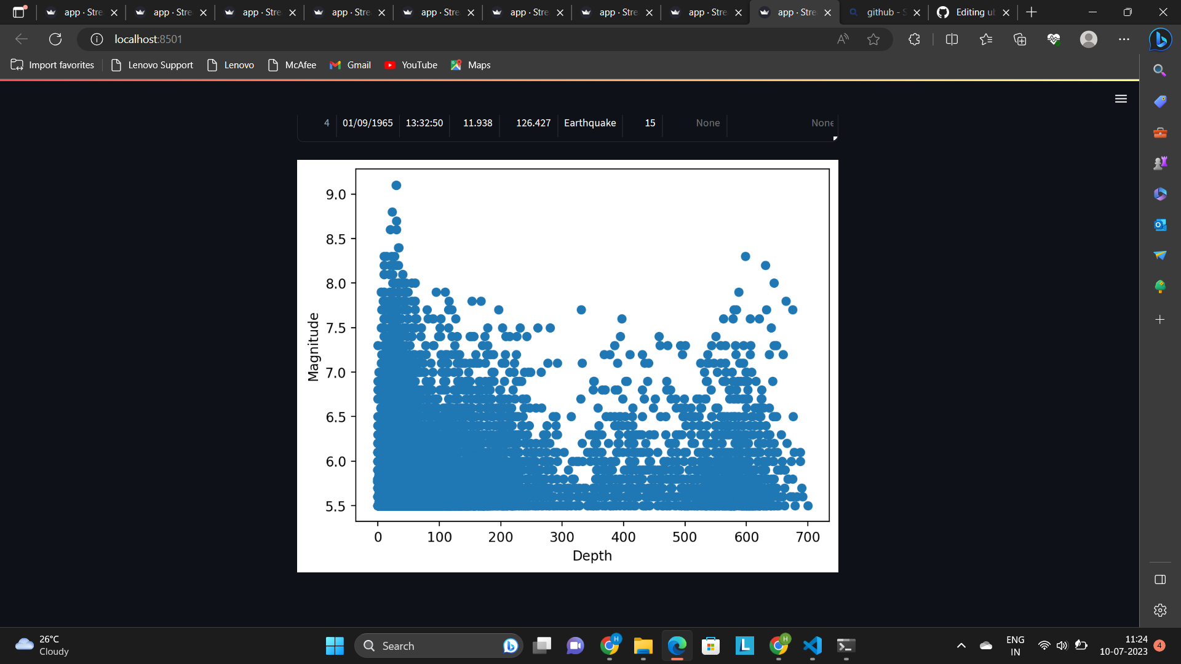Open Tab actions menu button
This screenshot has height=664, width=1181.
[19, 12]
